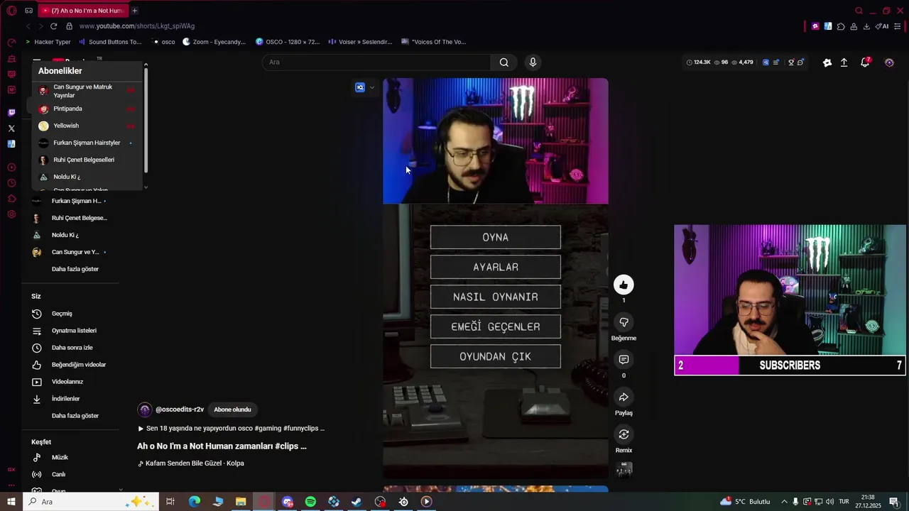Screen dimensions: 909x511
Task: Open YouTube notifications bell
Action: click(x=865, y=62)
